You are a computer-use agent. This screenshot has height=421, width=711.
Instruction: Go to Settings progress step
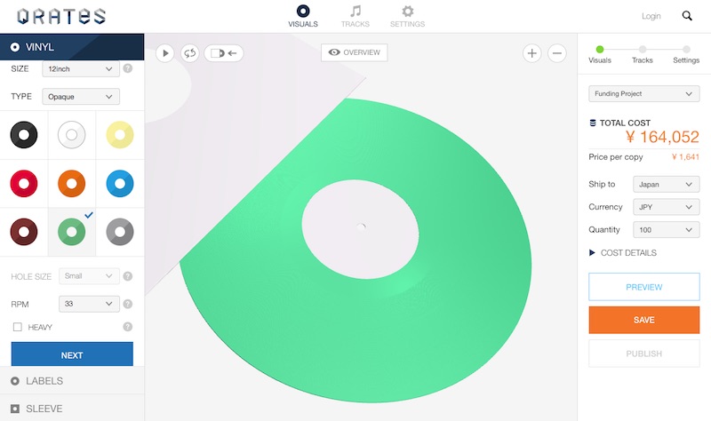click(x=686, y=54)
